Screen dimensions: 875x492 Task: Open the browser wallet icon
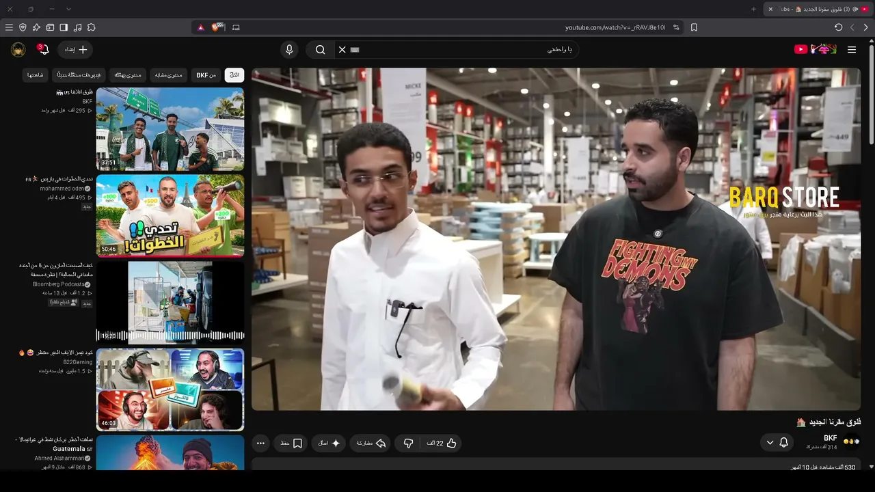(50, 27)
